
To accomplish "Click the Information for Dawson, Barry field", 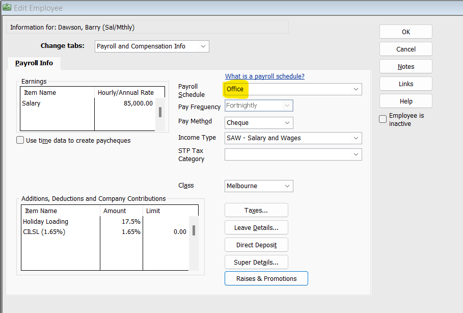I will point(147,27).
